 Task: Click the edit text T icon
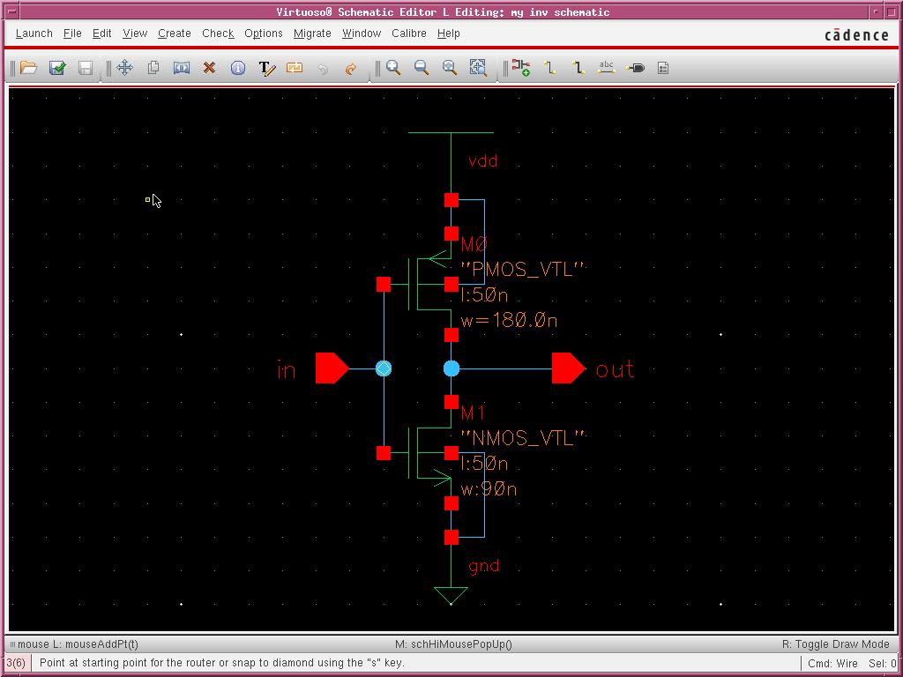(266, 68)
